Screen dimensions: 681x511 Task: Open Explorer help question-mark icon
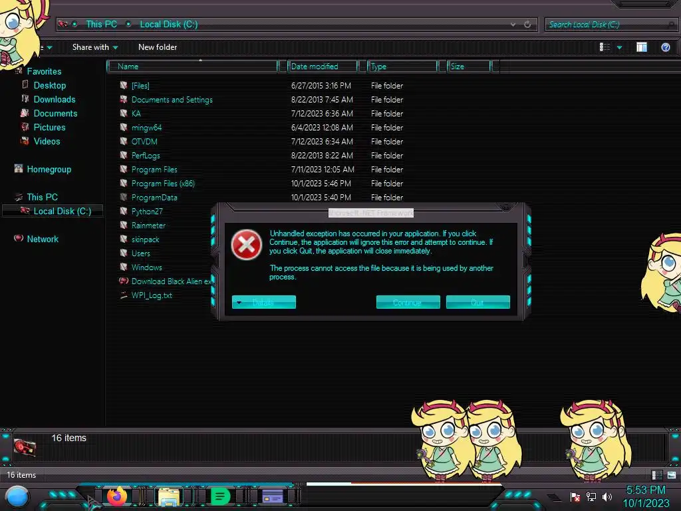click(x=665, y=47)
